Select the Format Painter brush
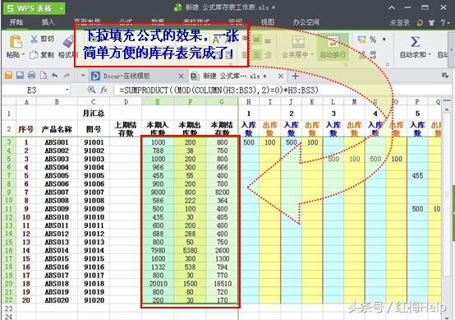The image size is (455, 320). (68, 42)
